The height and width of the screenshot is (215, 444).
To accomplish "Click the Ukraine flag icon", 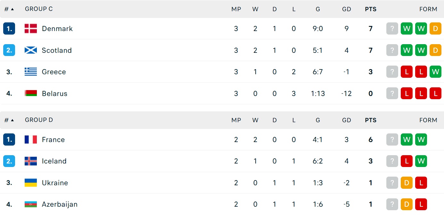I will (x=31, y=183).
